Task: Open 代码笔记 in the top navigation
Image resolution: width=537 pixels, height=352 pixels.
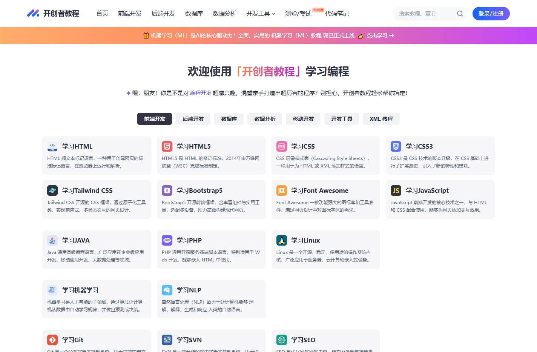Action: 337,14
